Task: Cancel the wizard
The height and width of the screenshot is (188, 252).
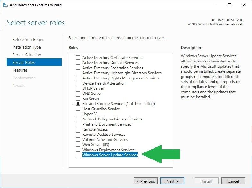Action: point(233,181)
